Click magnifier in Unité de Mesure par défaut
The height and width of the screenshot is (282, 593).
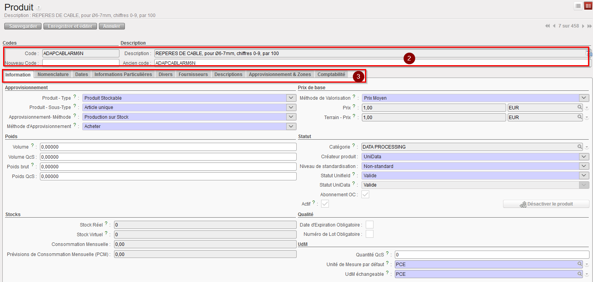(580, 264)
